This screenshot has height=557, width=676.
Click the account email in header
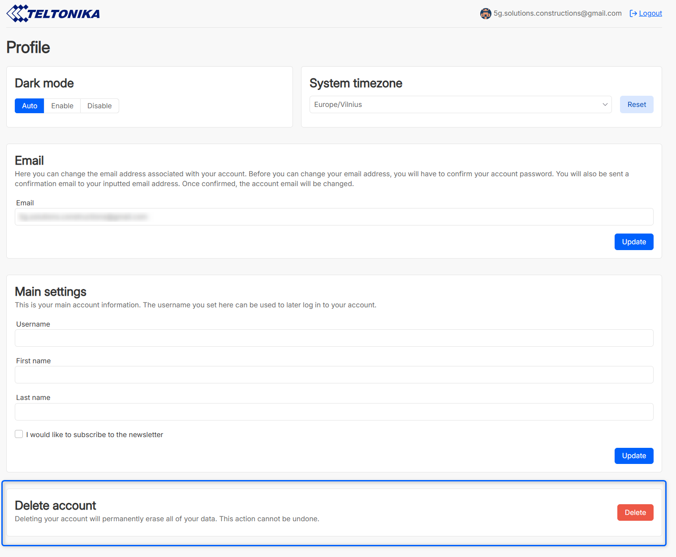557,13
